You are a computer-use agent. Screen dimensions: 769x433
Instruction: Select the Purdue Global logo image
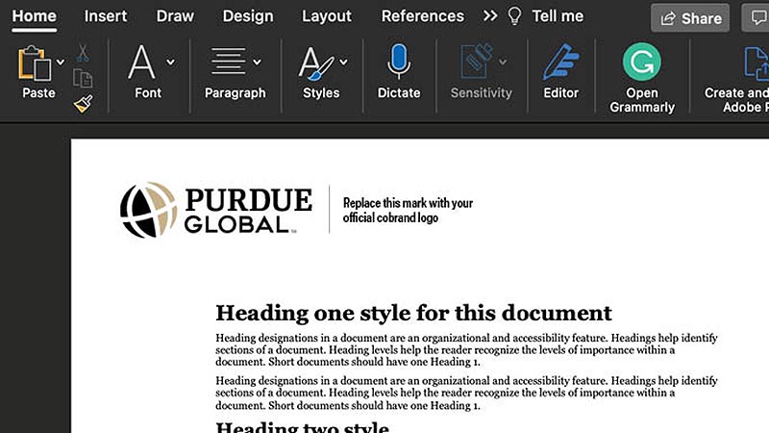tap(215, 210)
